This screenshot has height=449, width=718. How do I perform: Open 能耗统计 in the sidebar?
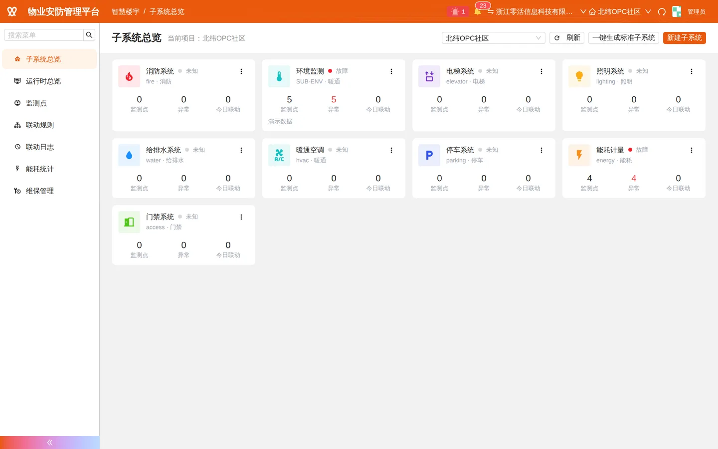pyautogui.click(x=49, y=169)
